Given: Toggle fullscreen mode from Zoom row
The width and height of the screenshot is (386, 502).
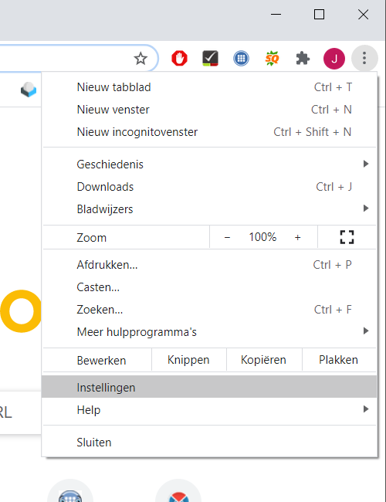Looking at the screenshot, I should pos(347,237).
